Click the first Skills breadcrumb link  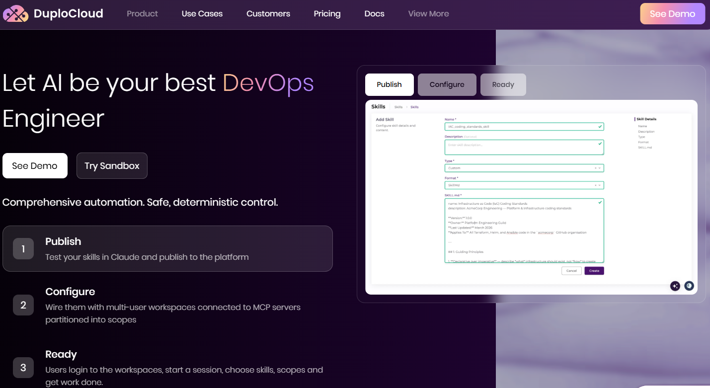(398, 107)
